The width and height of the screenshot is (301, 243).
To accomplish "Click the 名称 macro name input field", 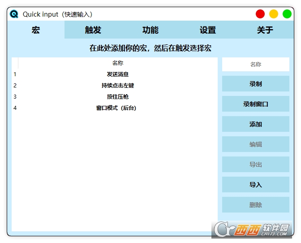I will tap(255, 65).
